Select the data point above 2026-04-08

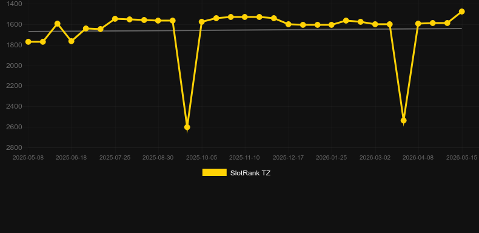[x=418, y=24]
